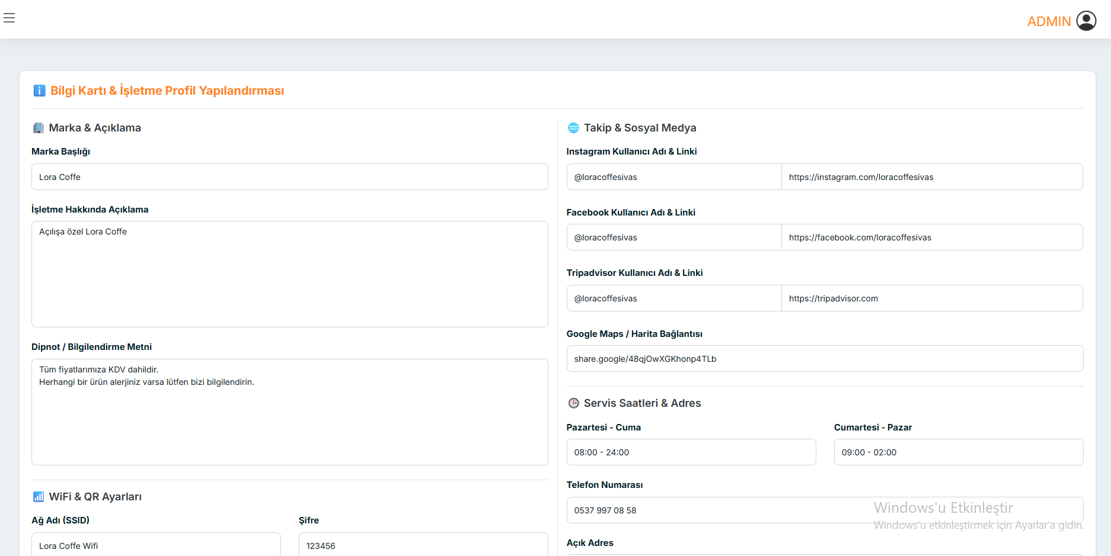This screenshot has width=1111, height=556.
Task: Click the admin user avatar icon
Action: 1086,21
